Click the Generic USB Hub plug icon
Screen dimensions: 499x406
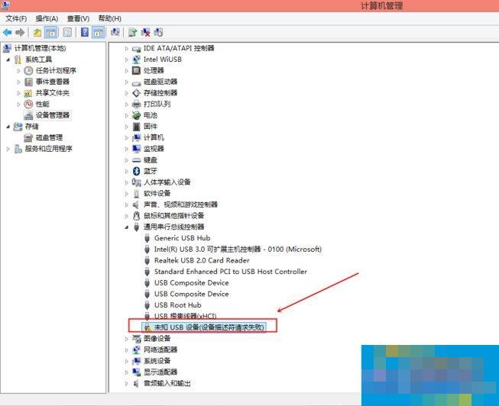(147, 238)
